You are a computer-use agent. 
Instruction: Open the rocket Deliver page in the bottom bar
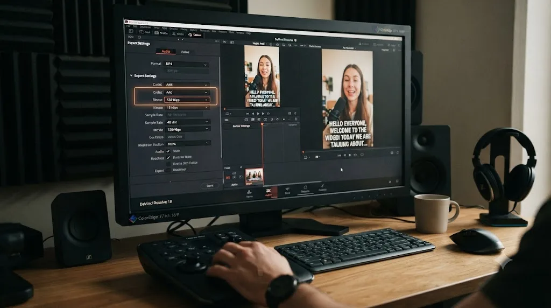click(x=322, y=187)
